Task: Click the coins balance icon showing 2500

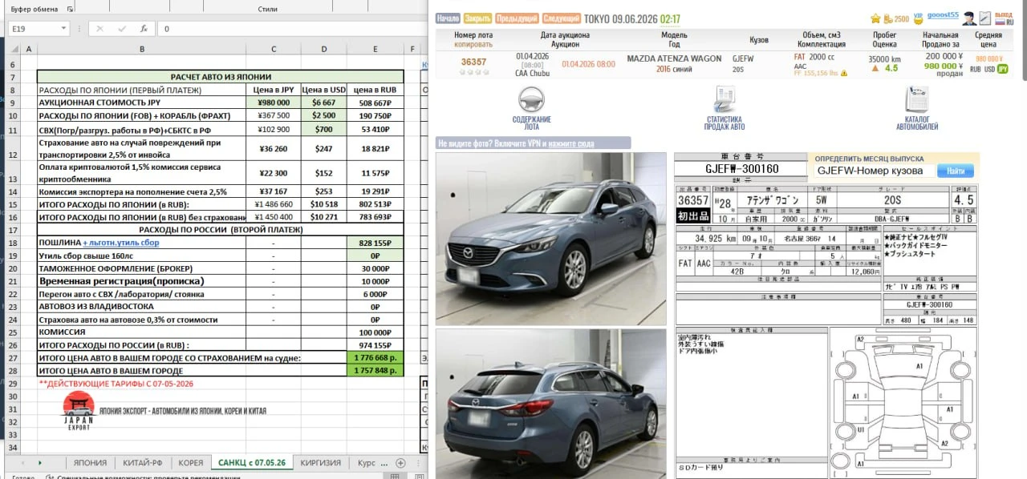Action: pyautogui.click(x=887, y=18)
